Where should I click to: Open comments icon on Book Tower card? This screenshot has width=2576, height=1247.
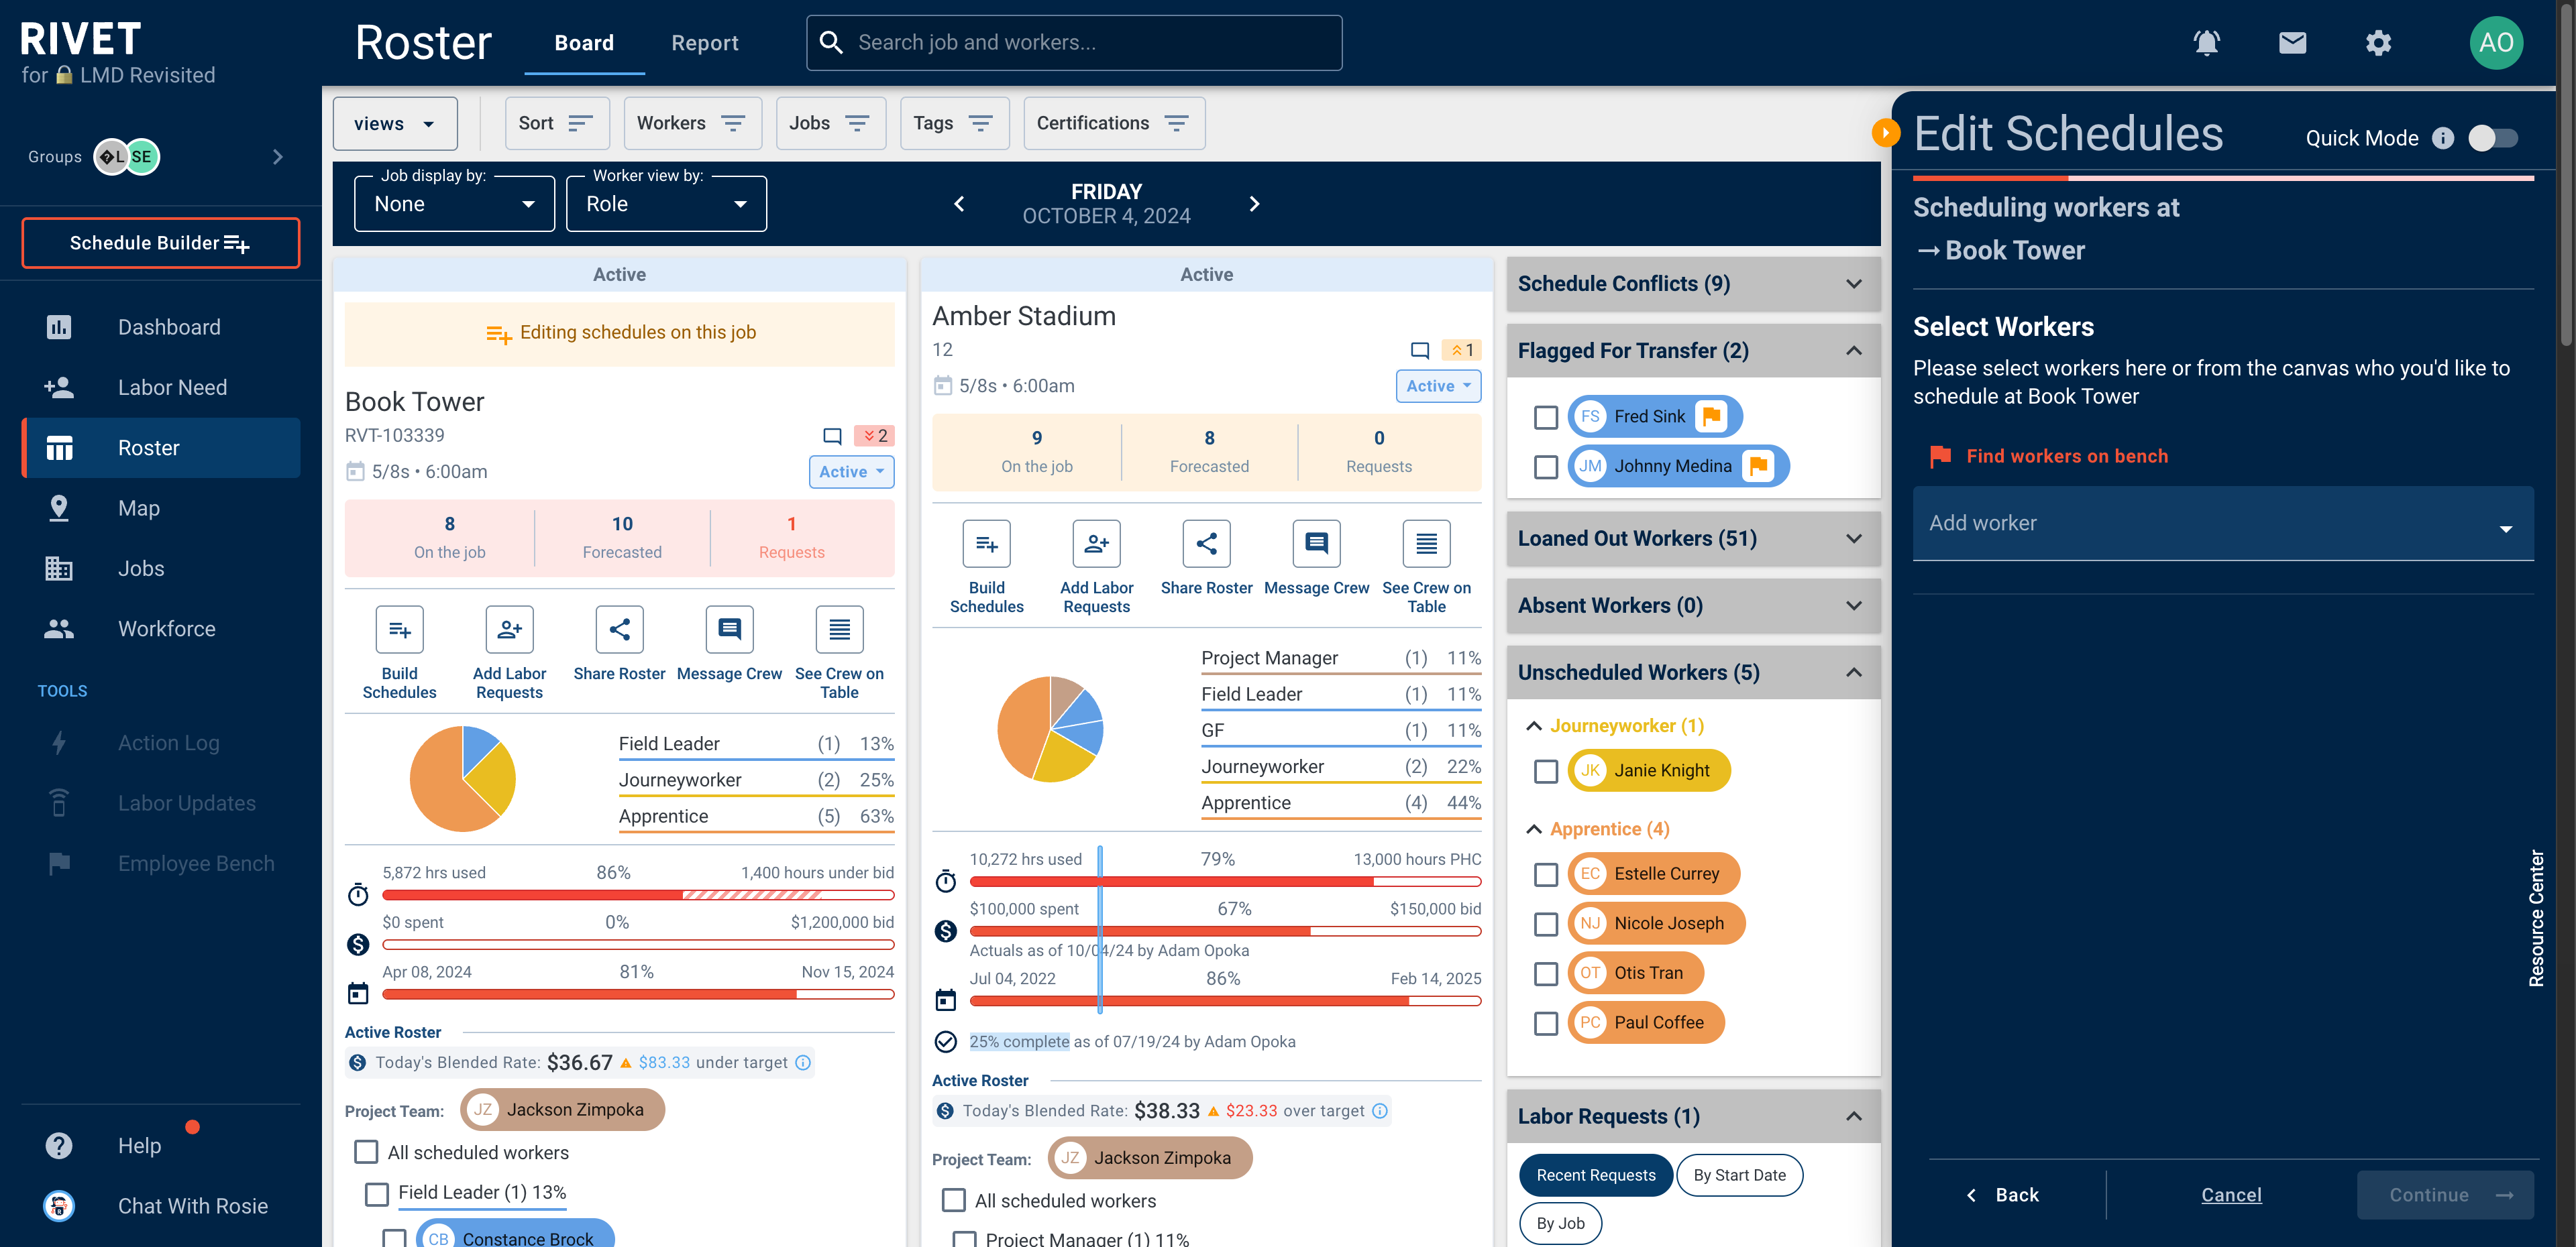point(832,436)
